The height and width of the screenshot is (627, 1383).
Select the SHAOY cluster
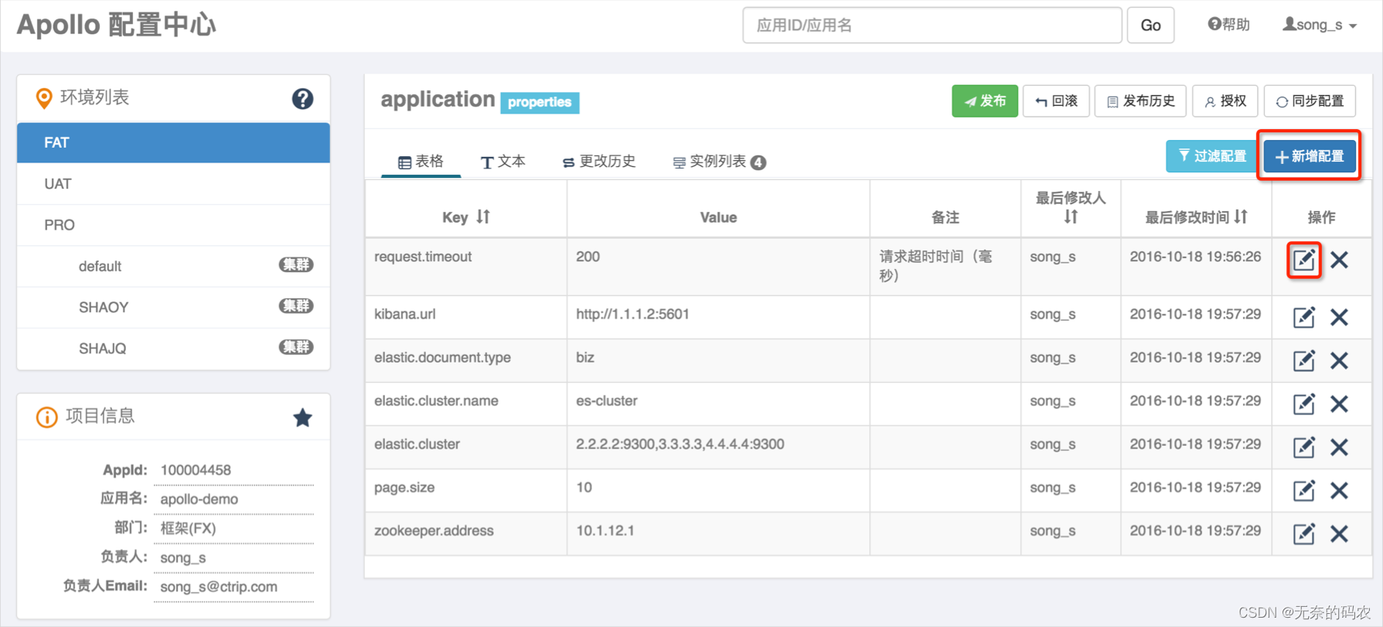point(173,307)
